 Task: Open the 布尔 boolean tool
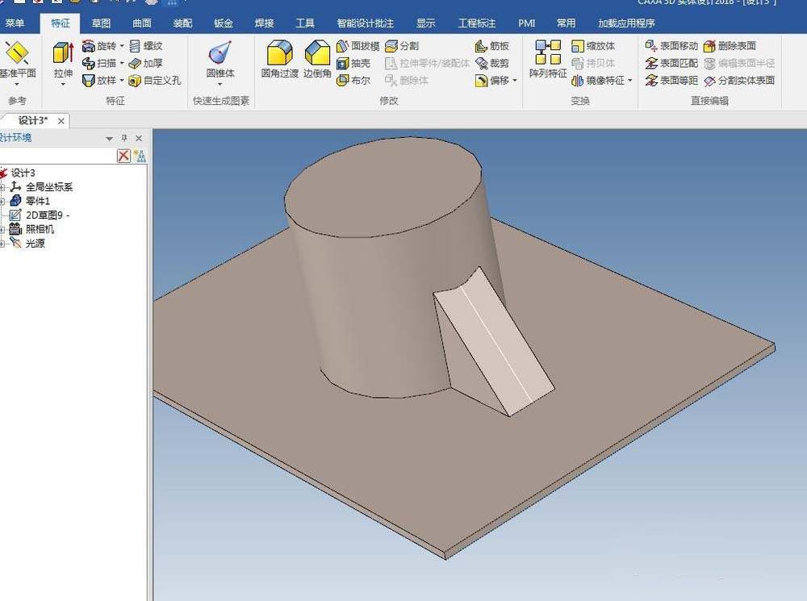click(x=353, y=81)
